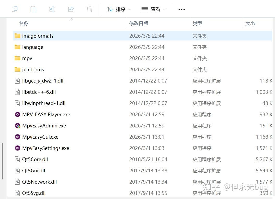Image resolution: width=275 pixels, height=199 pixels.
Task: Select file name Qt5Gui.dll
Action: [x=34, y=171]
